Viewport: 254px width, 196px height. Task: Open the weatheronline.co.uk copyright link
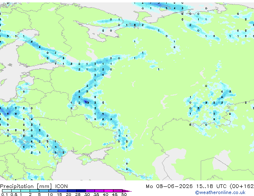coord(220,192)
